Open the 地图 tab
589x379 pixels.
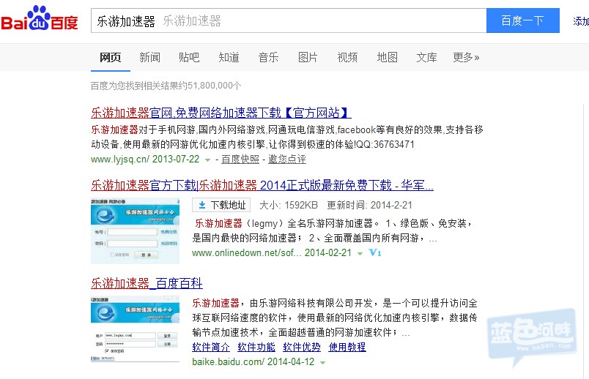(387, 57)
